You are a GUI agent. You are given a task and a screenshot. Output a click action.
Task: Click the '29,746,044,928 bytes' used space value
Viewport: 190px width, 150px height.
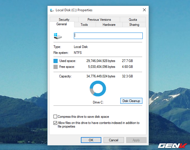pyautogui.click(x=101, y=61)
